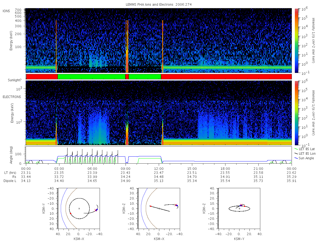
Task: Click the first red sunlight bar segment
Action: [42, 77]
